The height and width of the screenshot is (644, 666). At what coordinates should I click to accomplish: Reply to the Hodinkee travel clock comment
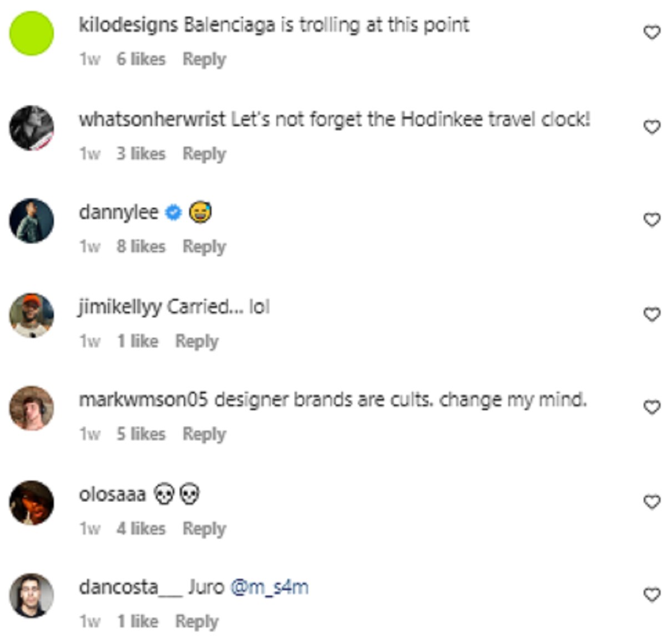204,153
